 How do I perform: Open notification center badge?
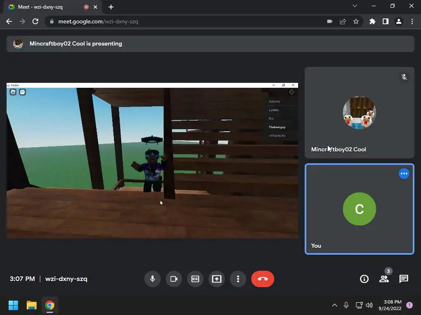(x=409, y=305)
